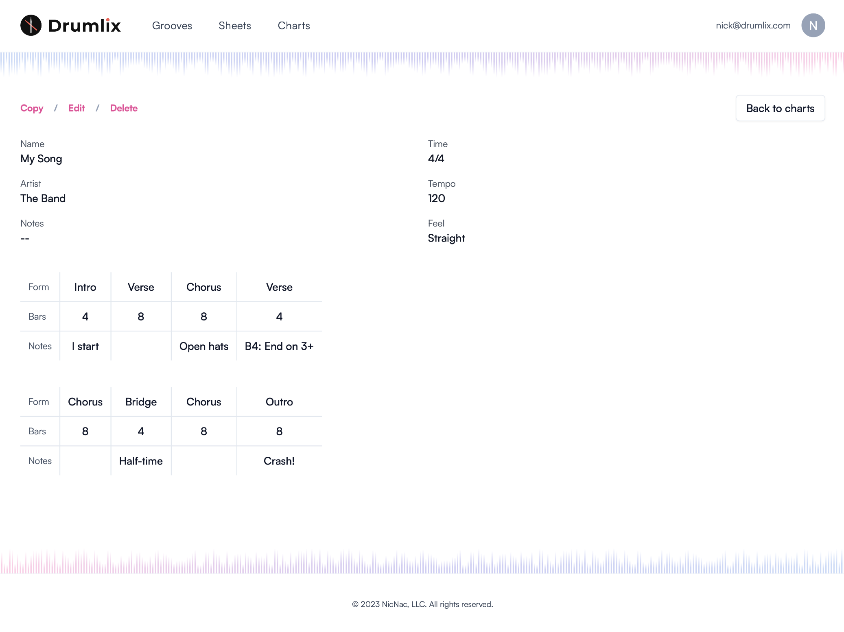844x632 pixels.
Task: Edit the My Song chart
Action: 77,108
